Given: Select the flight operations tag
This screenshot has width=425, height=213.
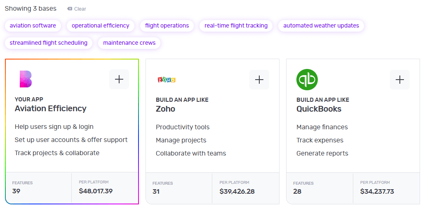Looking at the screenshot, I should [x=167, y=25].
